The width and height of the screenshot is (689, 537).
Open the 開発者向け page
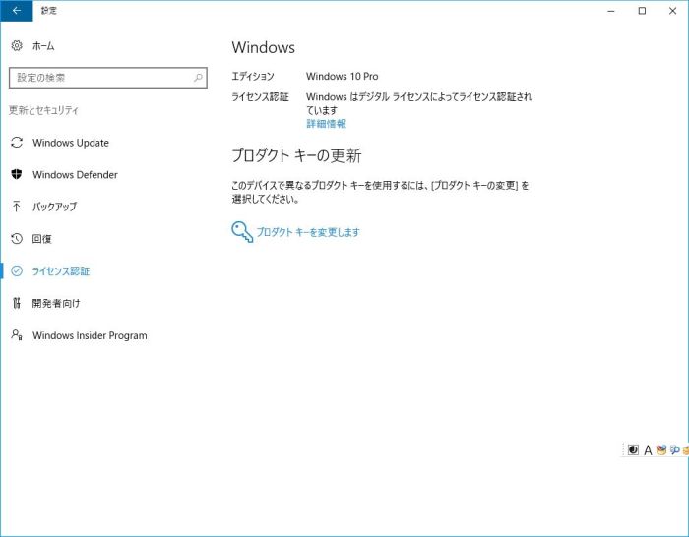[56, 303]
